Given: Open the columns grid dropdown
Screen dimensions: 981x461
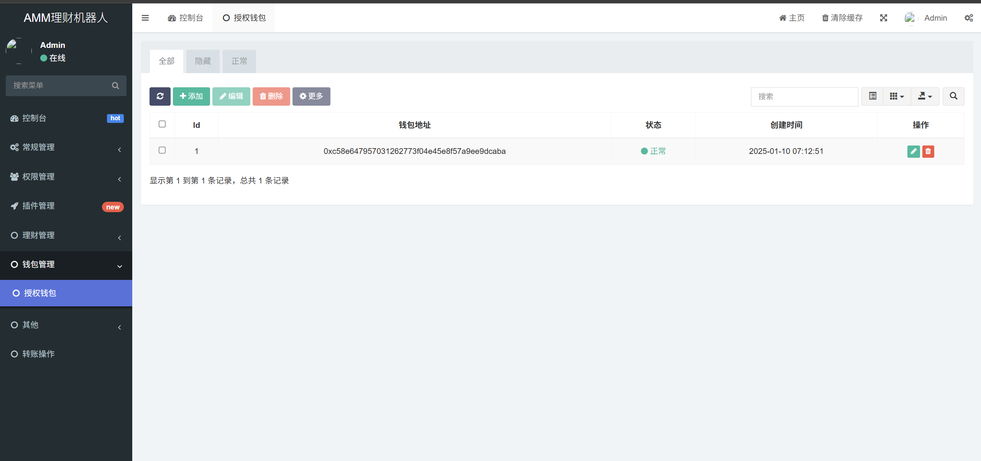Looking at the screenshot, I should 896,96.
